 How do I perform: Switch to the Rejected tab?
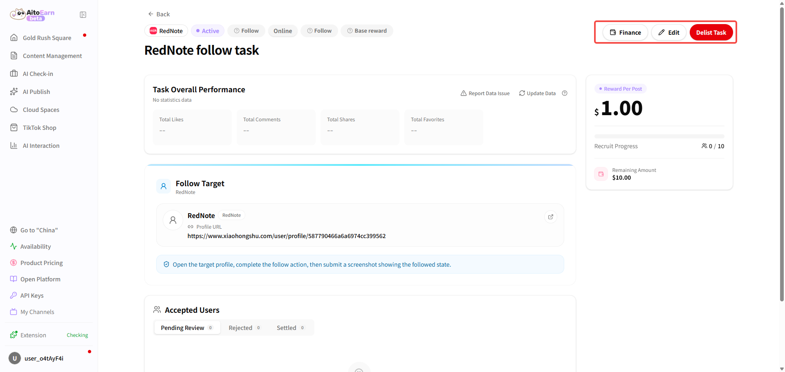[244, 328]
